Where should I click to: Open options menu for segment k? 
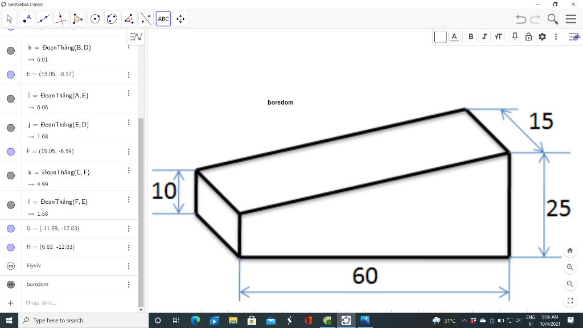129,170
